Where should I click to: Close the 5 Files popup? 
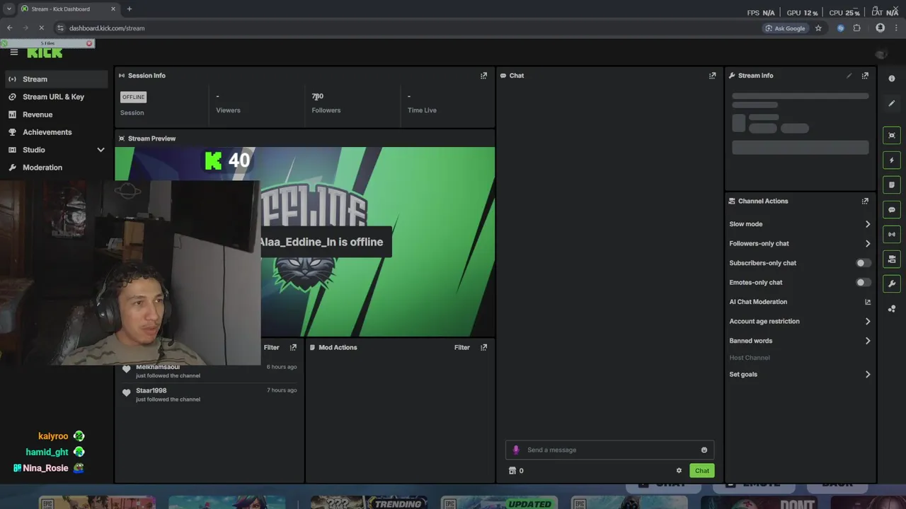pos(89,44)
